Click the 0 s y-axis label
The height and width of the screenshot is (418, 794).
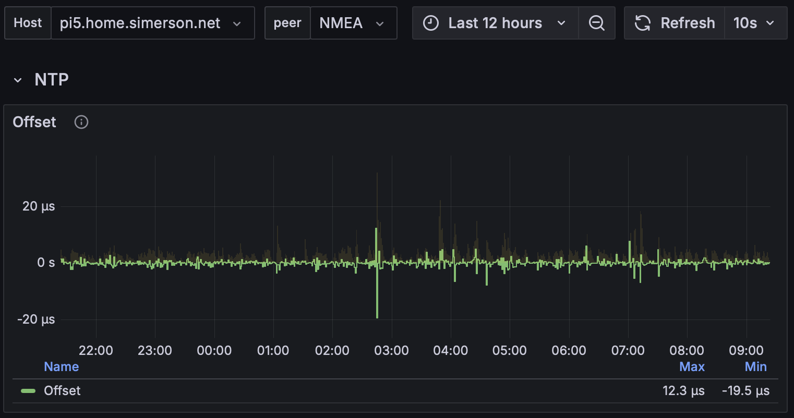[x=46, y=263]
